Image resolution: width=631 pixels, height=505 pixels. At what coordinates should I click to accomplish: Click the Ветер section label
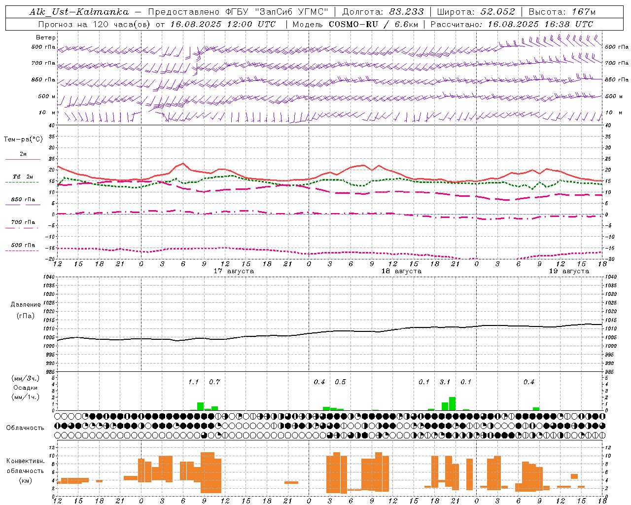(x=45, y=37)
